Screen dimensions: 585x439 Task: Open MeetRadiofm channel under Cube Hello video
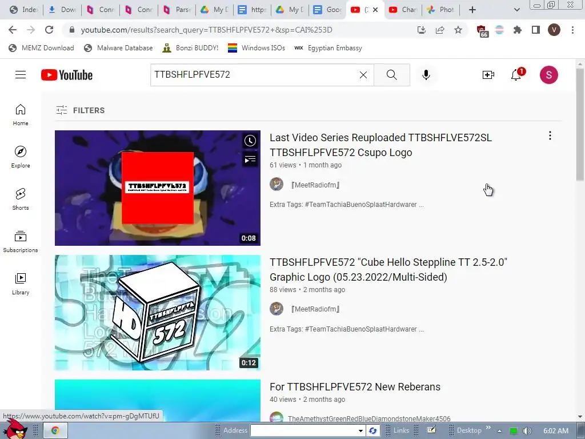[315, 309]
